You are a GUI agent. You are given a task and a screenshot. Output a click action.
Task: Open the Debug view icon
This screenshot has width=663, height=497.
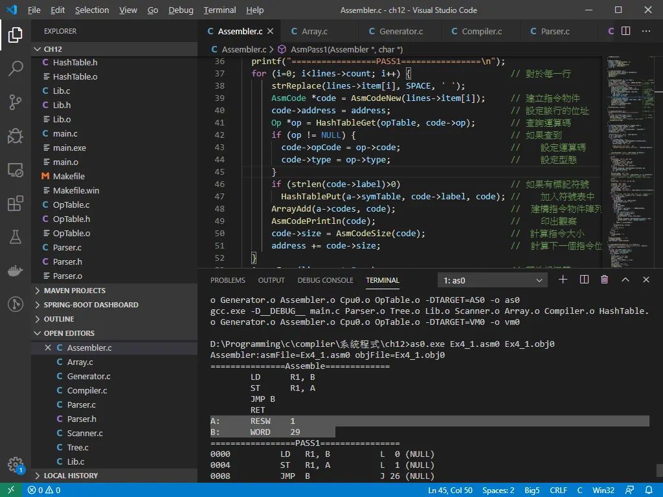click(16, 136)
